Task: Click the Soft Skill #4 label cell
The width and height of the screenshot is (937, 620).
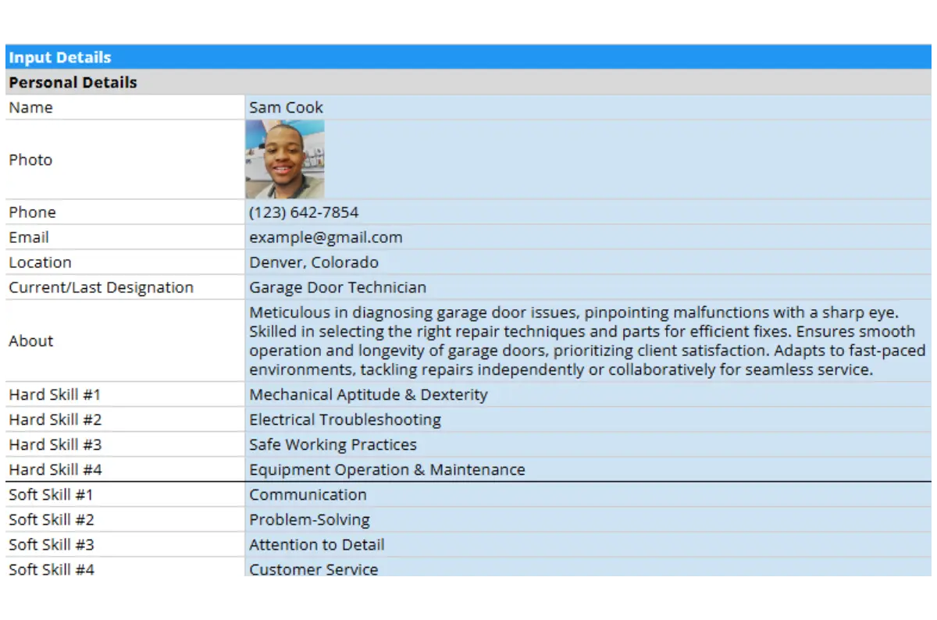Action: [x=51, y=569]
